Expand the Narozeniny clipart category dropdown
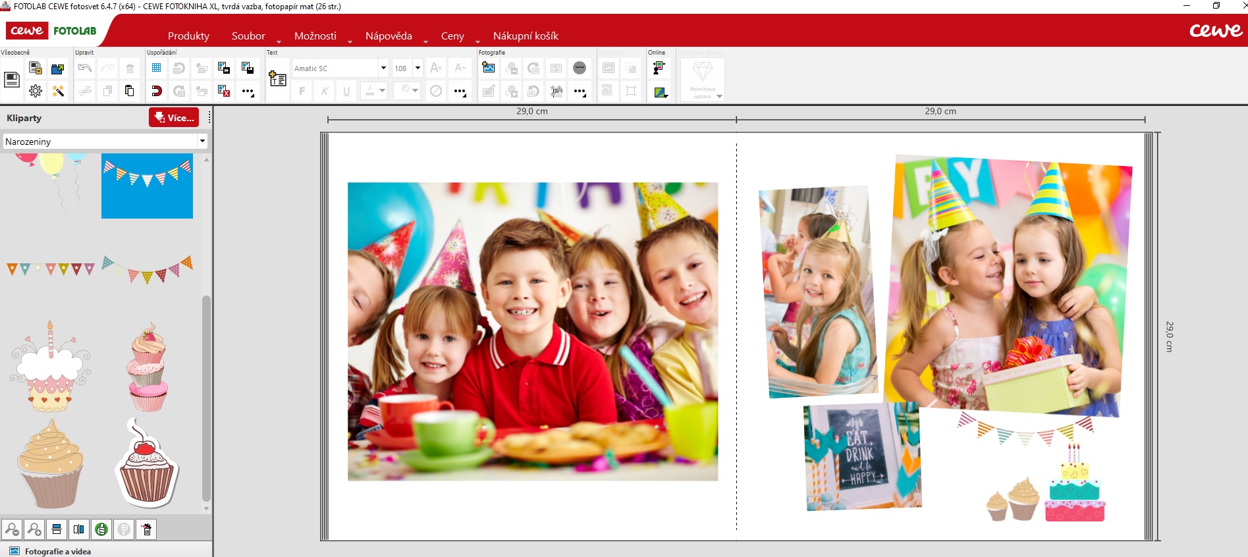Viewport: 1248px width, 557px height. 202,142
